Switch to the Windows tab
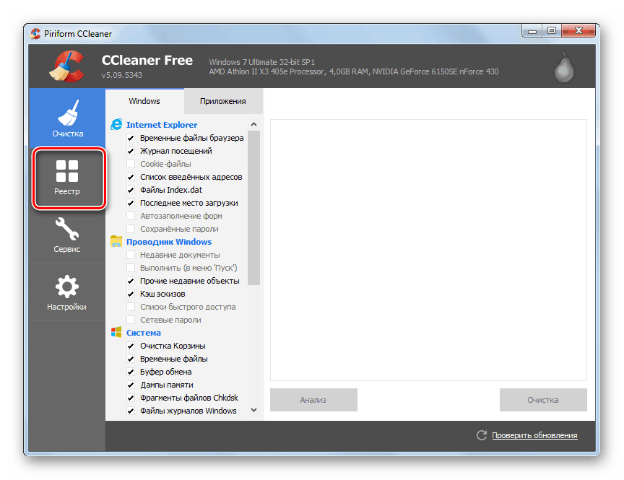The height and width of the screenshot is (480, 624). (144, 101)
